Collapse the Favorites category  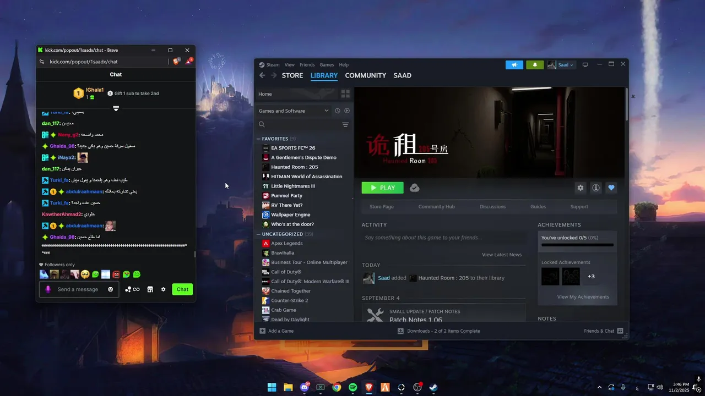click(258, 139)
